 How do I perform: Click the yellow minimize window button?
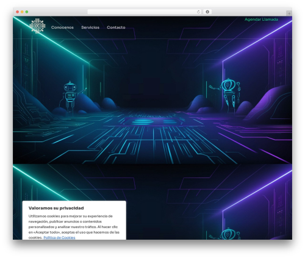pos(22,12)
